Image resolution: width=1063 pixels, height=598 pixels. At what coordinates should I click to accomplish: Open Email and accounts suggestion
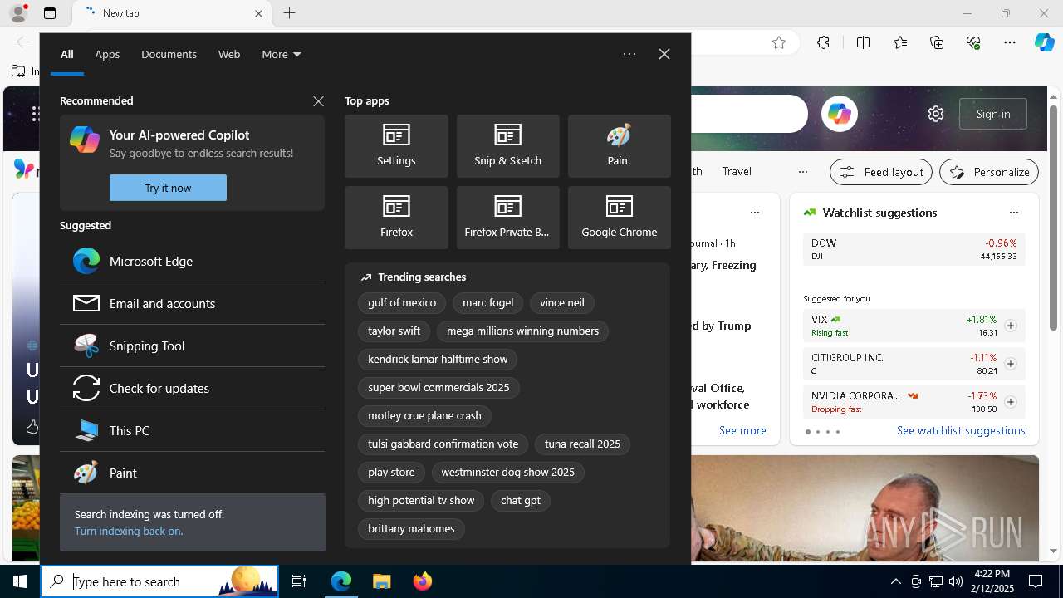point(192,303)
